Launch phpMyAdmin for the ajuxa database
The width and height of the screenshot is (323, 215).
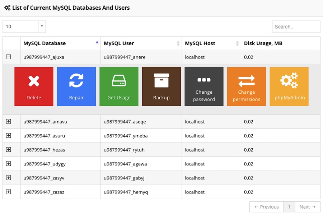[x=289, y=87]
